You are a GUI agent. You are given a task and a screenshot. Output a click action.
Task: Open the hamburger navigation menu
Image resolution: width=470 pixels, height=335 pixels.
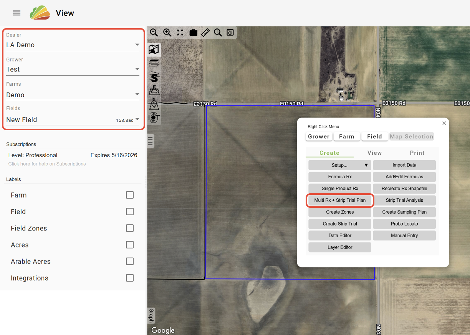tap(17, 13)
